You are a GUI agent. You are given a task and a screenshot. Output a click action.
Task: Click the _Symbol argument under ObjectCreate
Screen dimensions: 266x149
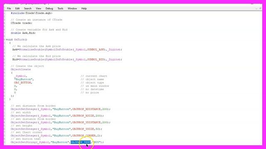(20, 76)
